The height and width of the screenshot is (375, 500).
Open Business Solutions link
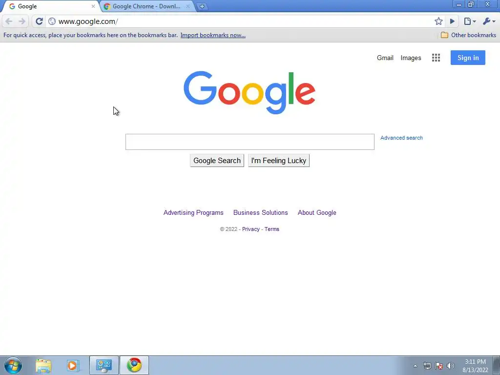pyautogui.click(x=261, y=213)
